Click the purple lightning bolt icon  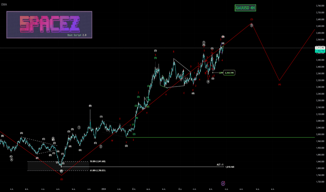[223, 183]
